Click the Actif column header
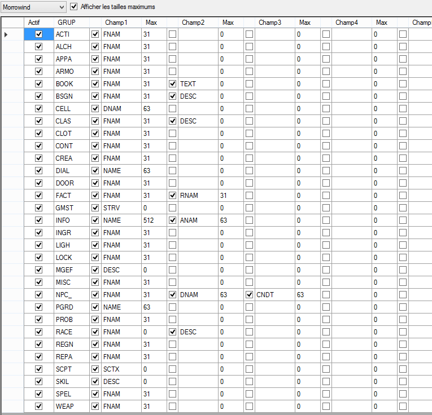This screenshot has height=415, width=432. click(x=34, y=23)
